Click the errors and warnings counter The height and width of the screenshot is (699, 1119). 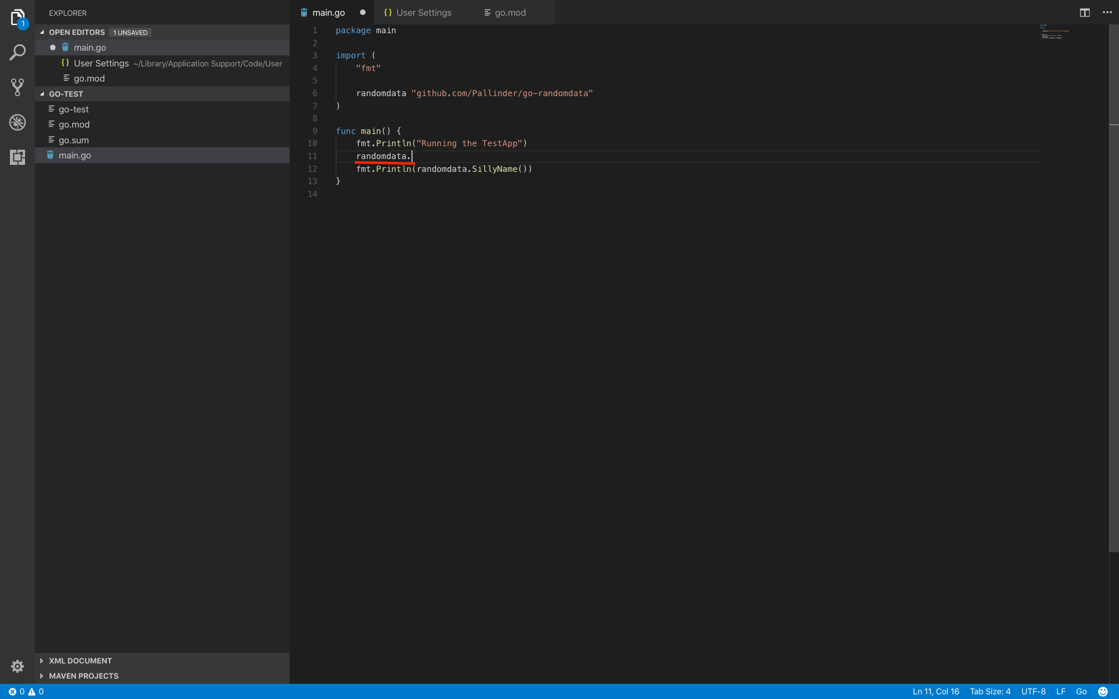pyautogui.click(x=26, y=691)
